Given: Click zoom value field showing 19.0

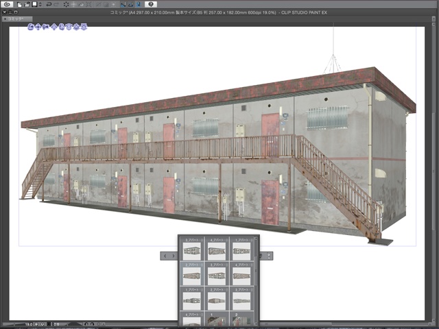Looking at the screenshot, I should [x=29, y=324].
